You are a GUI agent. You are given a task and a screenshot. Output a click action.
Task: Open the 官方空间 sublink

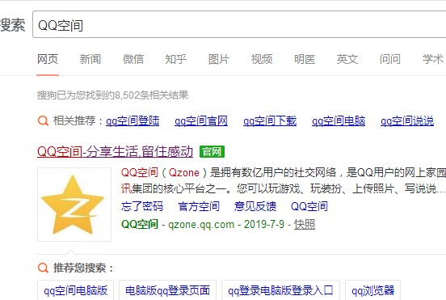coord(199,206)
